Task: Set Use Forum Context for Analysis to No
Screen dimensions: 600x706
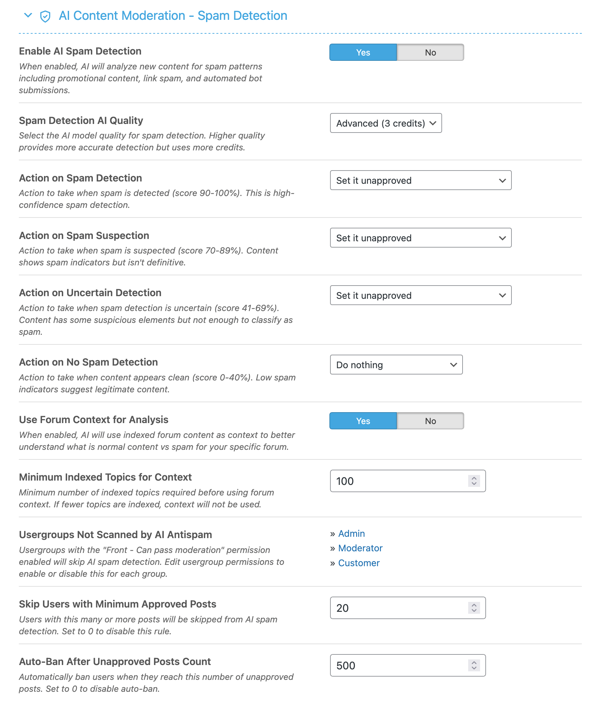Action: 430,420
